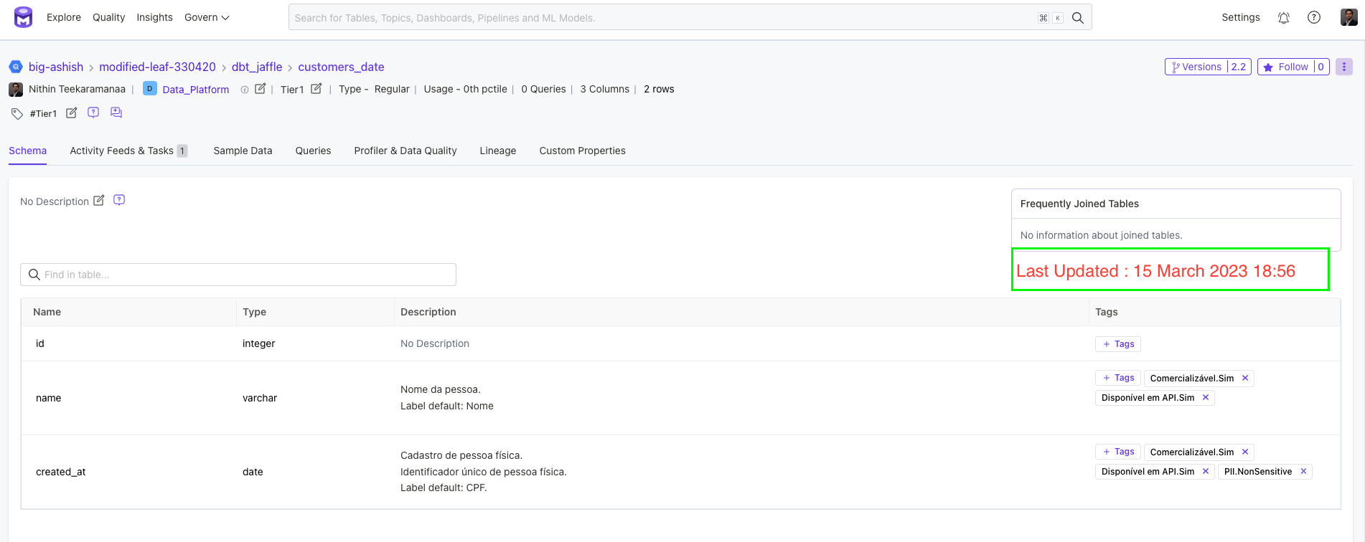Request description icon beside No Description
The height and width of the screenshot is (542, 1365).
(x=119, y=200)
